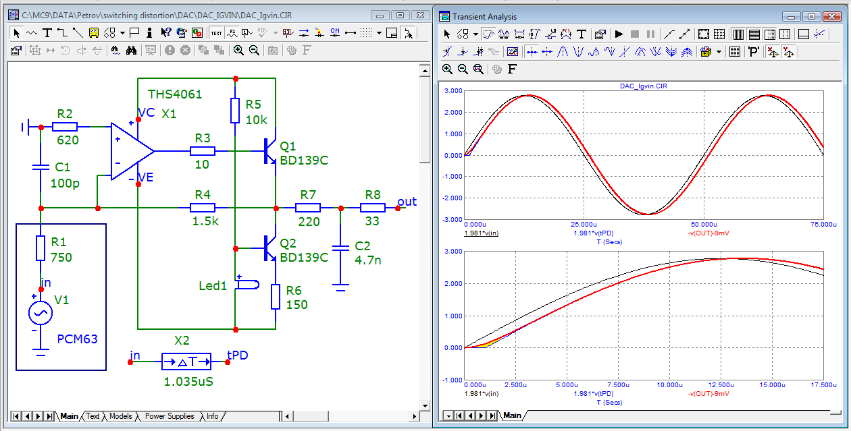This screenshot has width=851, height=431.
Task: Select the arrow pointer tool in schematic toolbar
Action: coord(16,32)
